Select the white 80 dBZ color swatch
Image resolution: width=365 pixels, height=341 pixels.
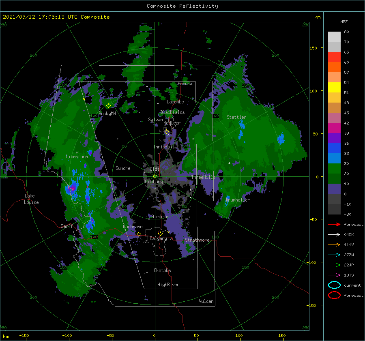(x=334, y=36)
